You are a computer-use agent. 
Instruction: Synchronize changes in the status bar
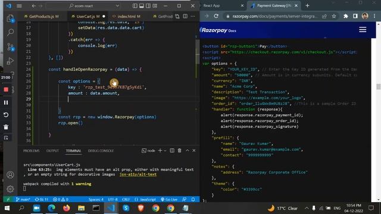pyautogui.click(x=42, y=200)
